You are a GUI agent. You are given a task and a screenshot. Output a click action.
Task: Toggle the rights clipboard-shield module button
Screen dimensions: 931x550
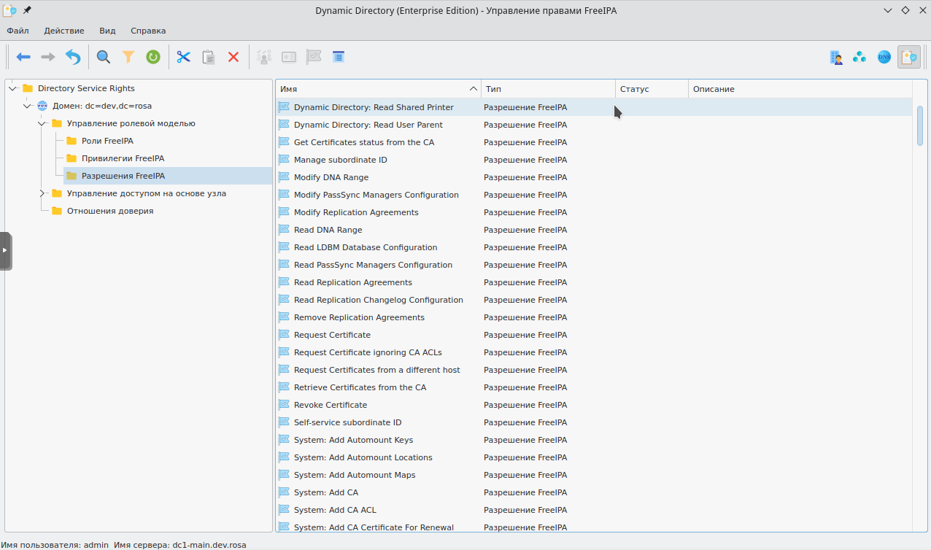[x=908, y=57]
